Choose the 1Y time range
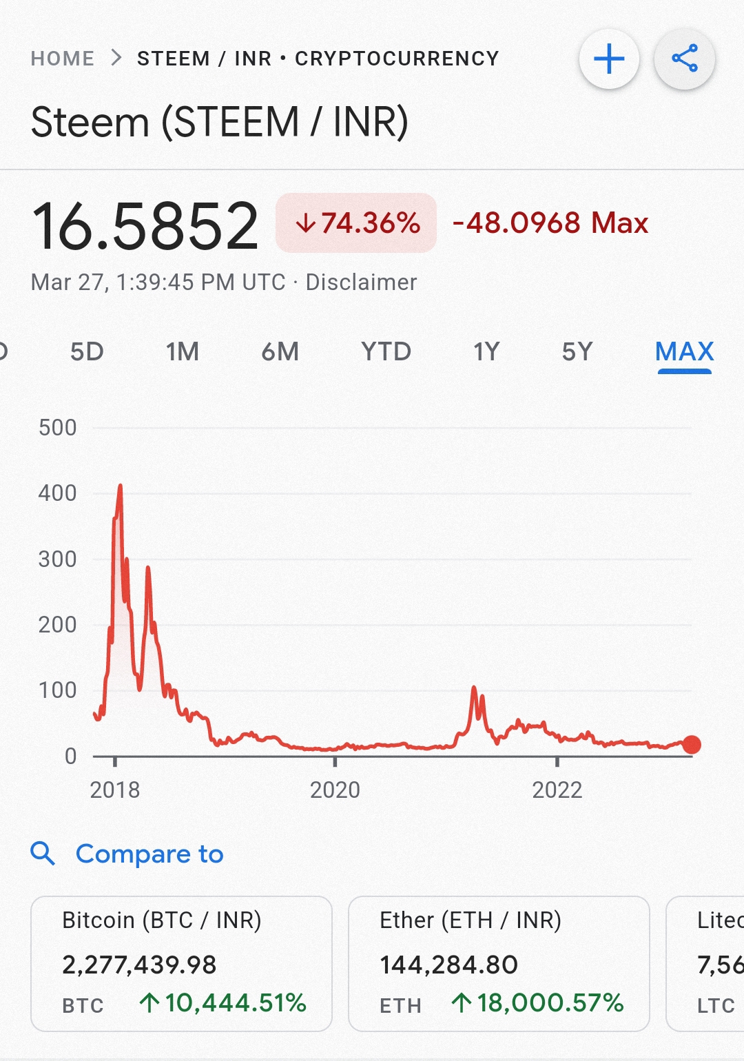The width and height of the screenshot is (744, 1061). (486, 352)
